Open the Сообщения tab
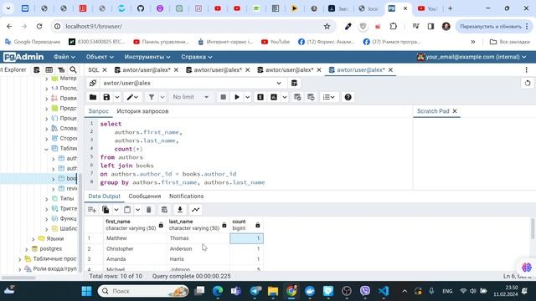 [x=145, y=196]
